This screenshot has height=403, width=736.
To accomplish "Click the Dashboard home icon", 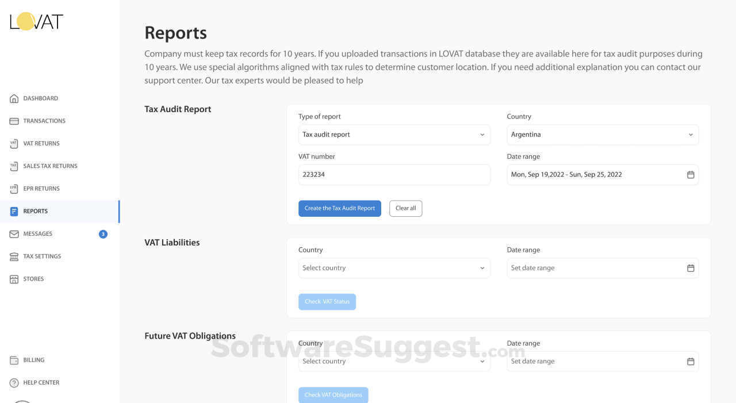I will point(14,99).
